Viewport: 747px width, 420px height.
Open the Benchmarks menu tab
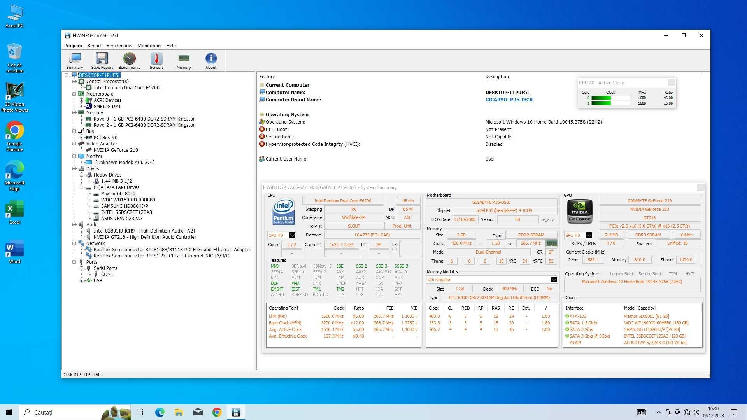119,45
